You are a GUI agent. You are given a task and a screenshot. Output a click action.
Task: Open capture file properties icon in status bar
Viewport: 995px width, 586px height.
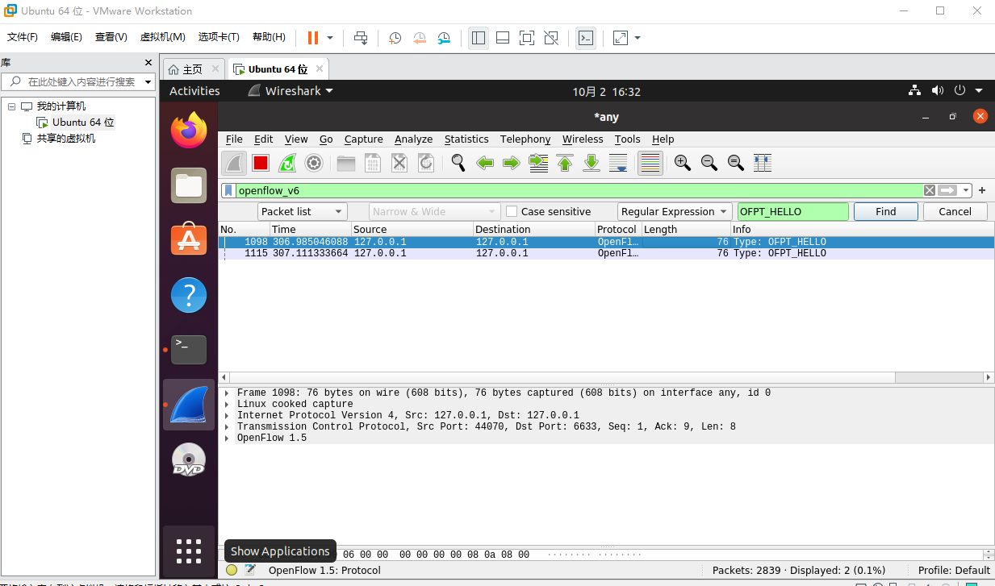[x=250, y=570]
